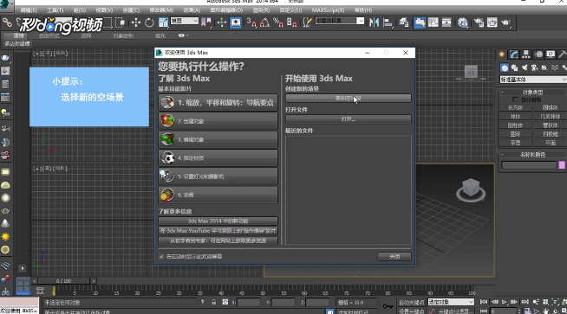This screenshot has width=567, height=314.
Task: Toggle Percent Snap in main toolbar
Action: (x=278, y=22)
